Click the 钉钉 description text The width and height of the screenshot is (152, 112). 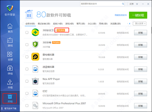coord(64,96)
